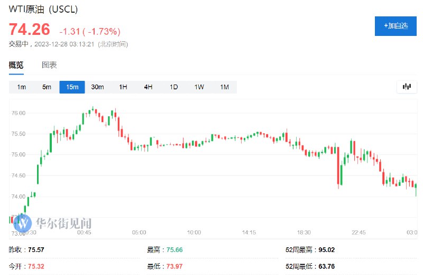Click the 14:15 time axis label
The width and height of the screenshot is (423, 279).
[249, 232]
